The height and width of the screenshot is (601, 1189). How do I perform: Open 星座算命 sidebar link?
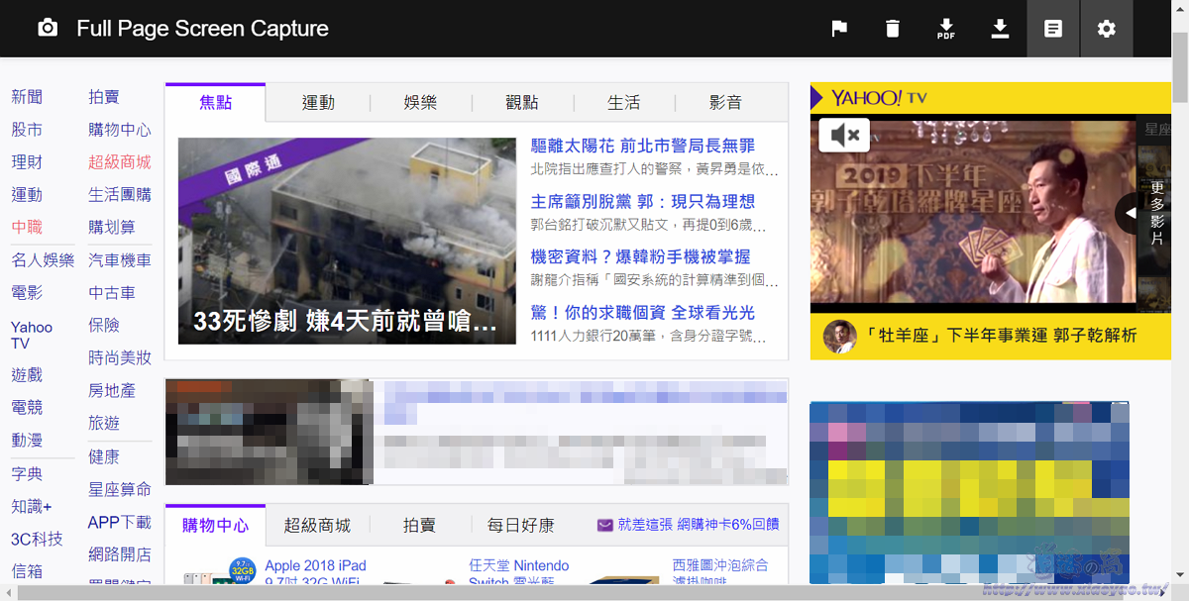120,490
